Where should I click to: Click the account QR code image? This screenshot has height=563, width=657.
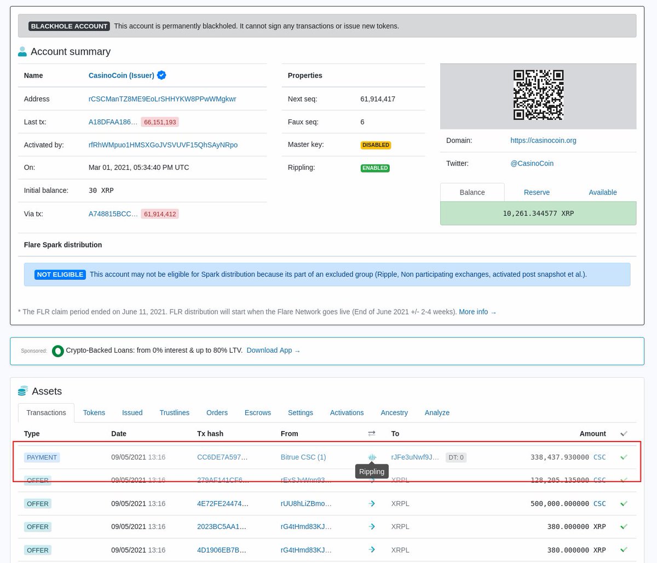coord(538,95)
